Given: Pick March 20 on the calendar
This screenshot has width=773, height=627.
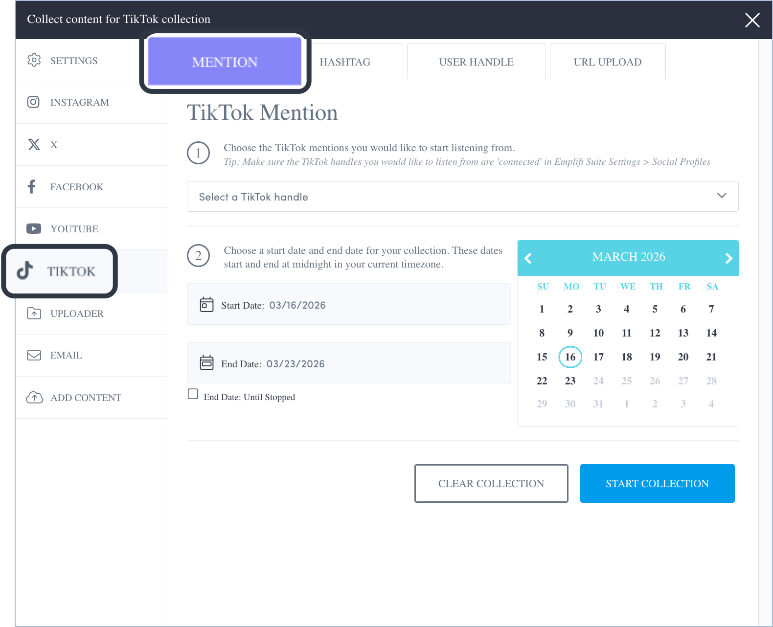Looking at the screenshot, I should click(683, 357).
